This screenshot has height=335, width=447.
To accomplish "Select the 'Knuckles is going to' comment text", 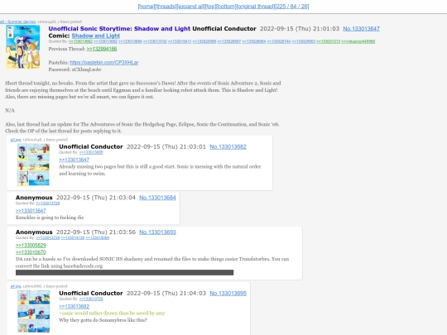I will (x=50, y=218).
